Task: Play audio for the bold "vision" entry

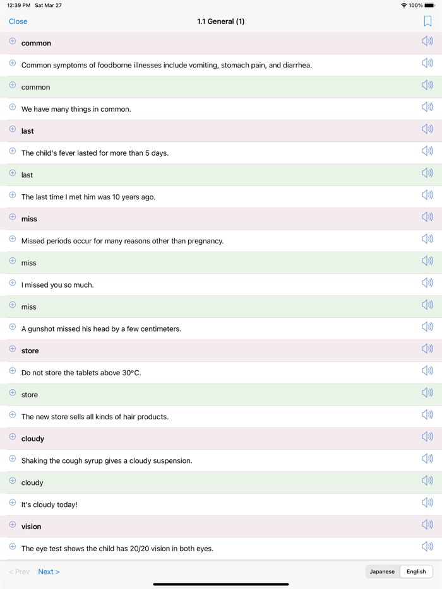Action: click(x=427, y=525)
